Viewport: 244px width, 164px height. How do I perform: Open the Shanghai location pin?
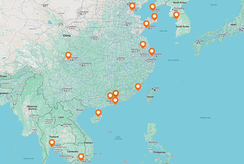152,51
